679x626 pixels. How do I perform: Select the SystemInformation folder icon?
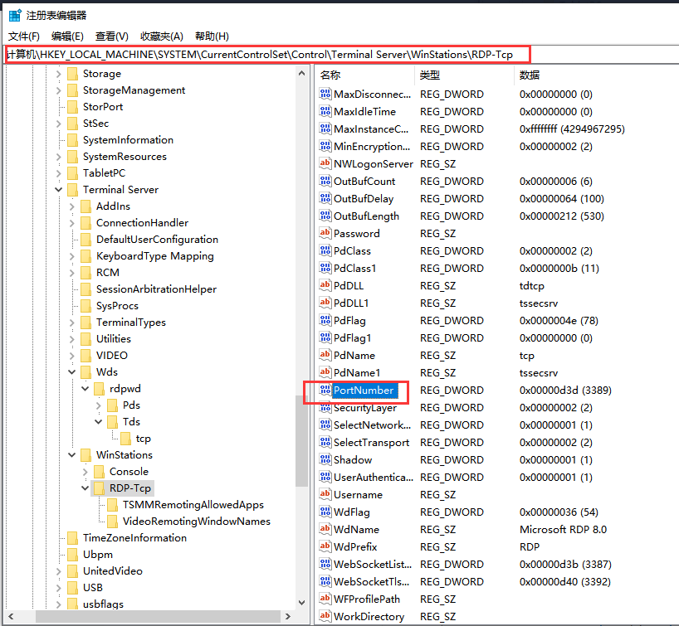(x=73, y=140)
